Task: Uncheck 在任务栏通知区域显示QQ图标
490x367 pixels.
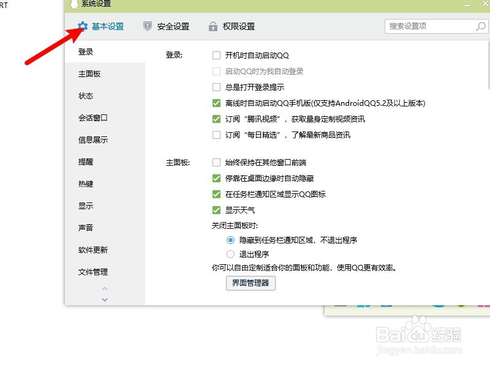Action: [x=216, y=194]
